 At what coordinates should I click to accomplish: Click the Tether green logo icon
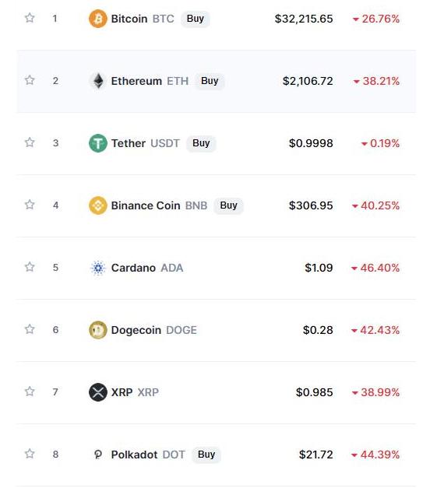pyautogui.click(x=98, y=143)
